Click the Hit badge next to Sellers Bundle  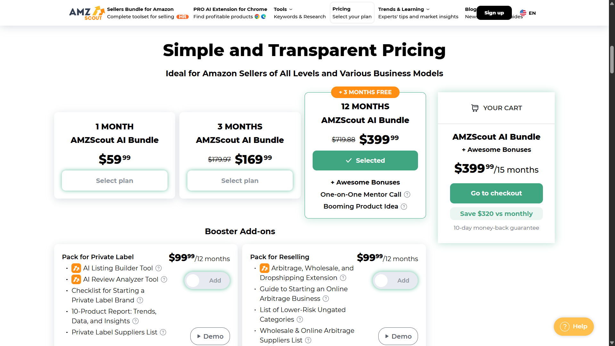182,17
